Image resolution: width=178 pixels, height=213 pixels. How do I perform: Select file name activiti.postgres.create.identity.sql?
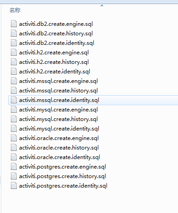[63, 186]
